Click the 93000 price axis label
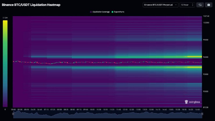215x121 pixels. pyautogui.click(x=206, y=74)
